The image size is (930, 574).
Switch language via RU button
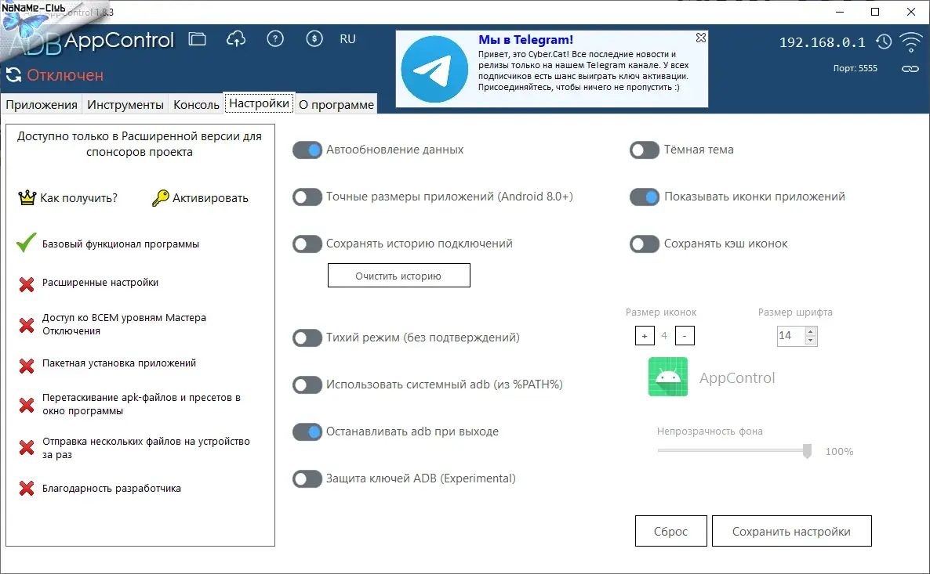coord(347,39)
